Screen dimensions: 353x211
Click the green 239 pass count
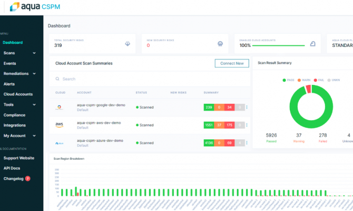coord(209,107)
